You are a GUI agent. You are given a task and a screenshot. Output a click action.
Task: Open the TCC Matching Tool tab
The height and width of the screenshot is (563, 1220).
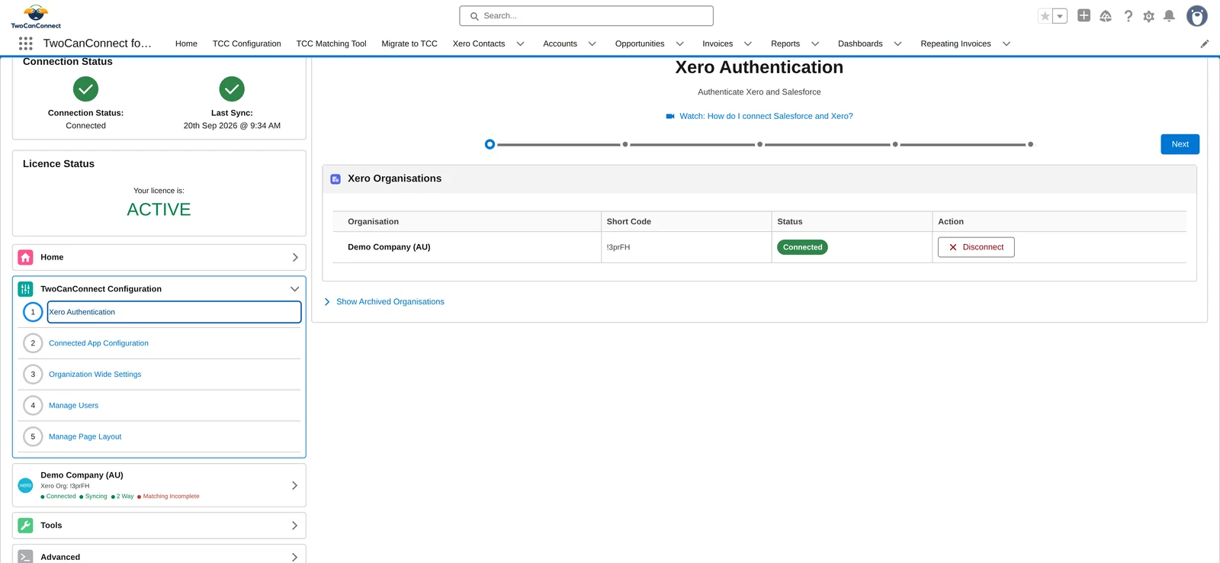coord(331,44)
